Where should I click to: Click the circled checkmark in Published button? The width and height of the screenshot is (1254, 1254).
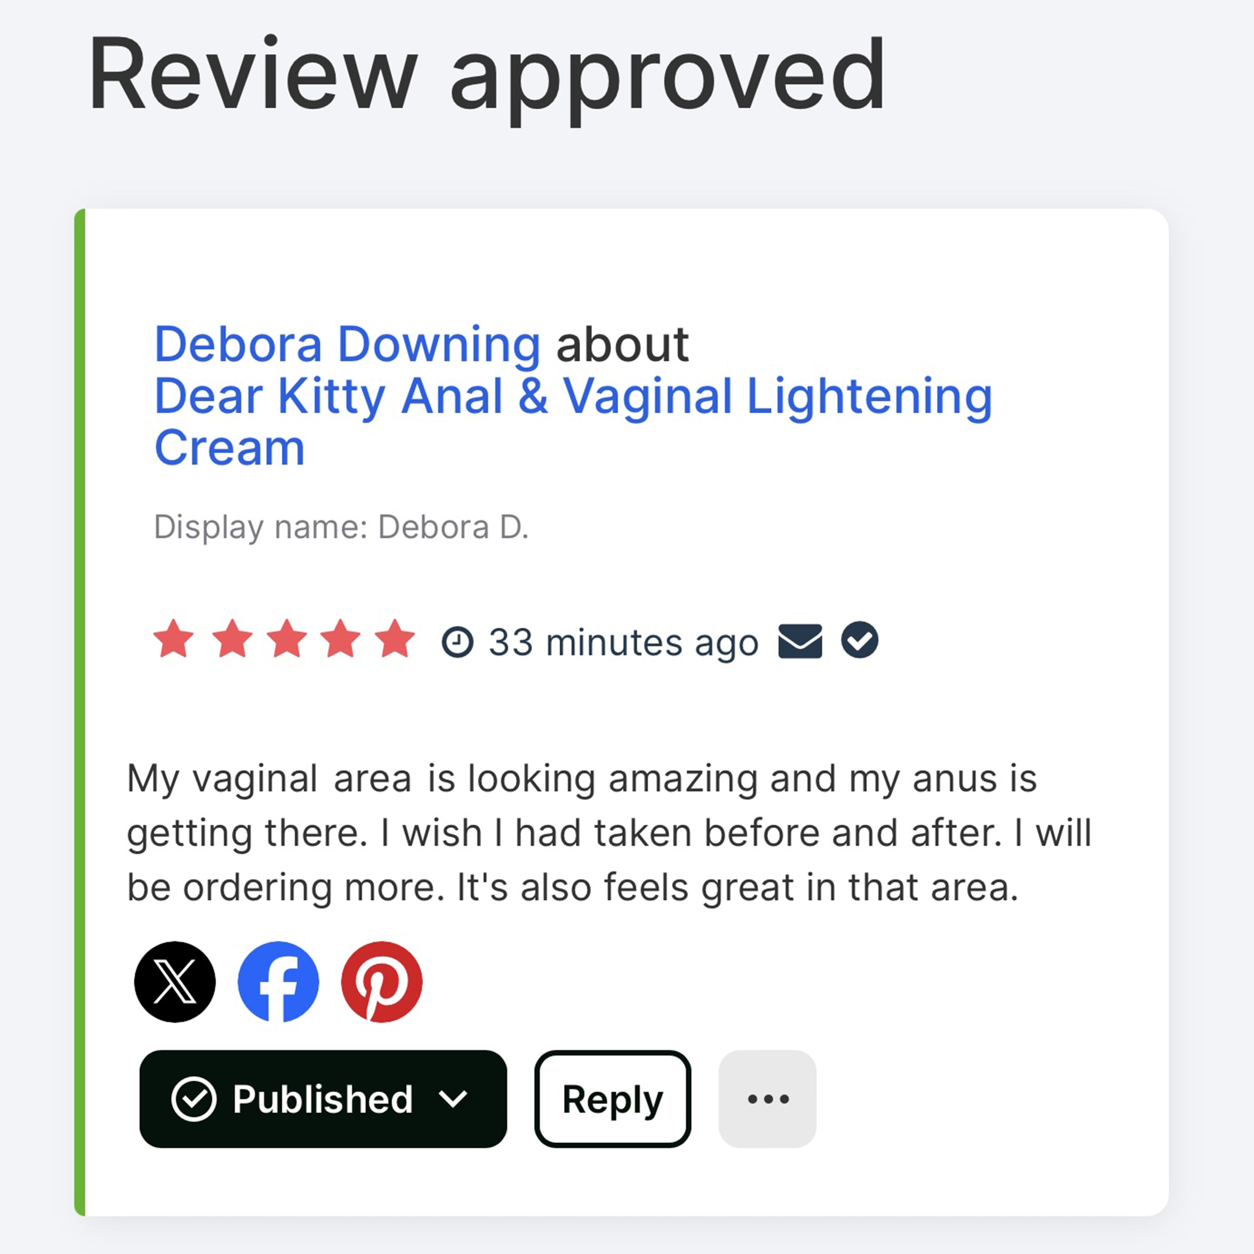point(194,1099)
